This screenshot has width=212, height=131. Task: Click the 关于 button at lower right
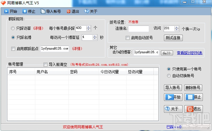173,109
